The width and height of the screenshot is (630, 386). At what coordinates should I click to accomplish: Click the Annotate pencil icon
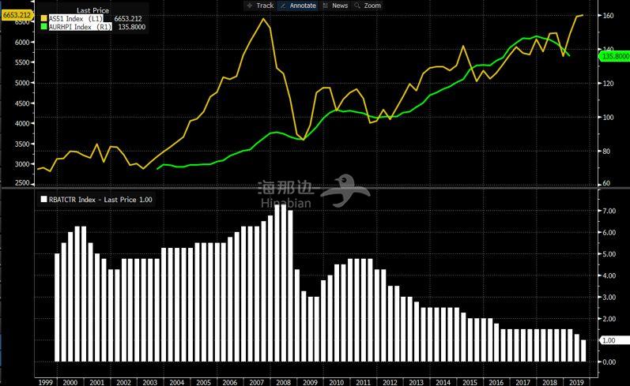(x=285, y=6)
